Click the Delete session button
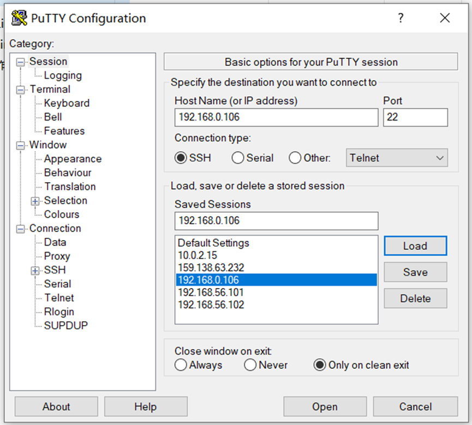 pyautogui.click(x=415, y=298)
